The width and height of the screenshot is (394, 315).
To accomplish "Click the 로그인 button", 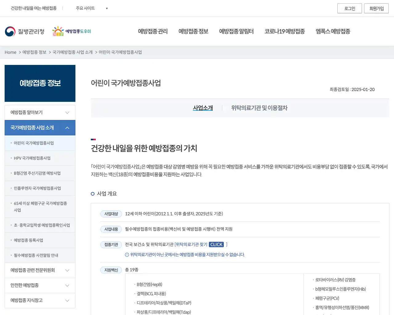I will (349, 8).
